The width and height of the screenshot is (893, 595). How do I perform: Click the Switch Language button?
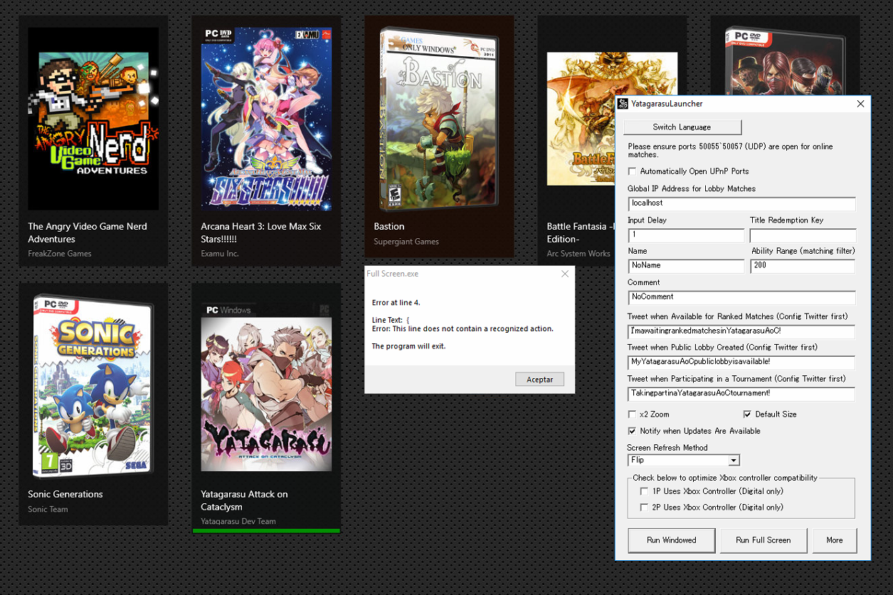pyautogui.click(x=682, y=127)
